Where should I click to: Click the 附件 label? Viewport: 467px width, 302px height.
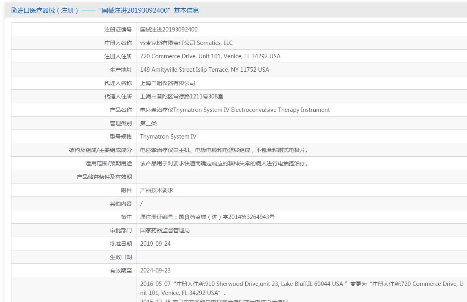(x=126, y=191)
